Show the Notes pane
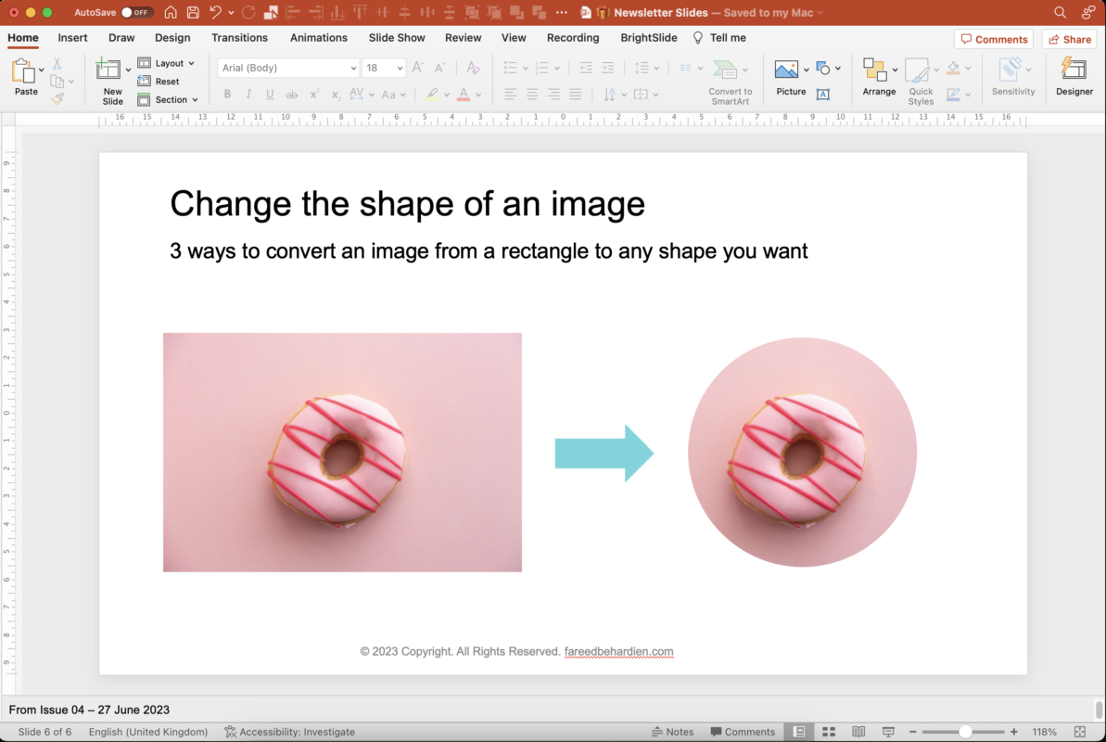The image size is (1106, 742). pyautogui.click(x=674, y=731)
